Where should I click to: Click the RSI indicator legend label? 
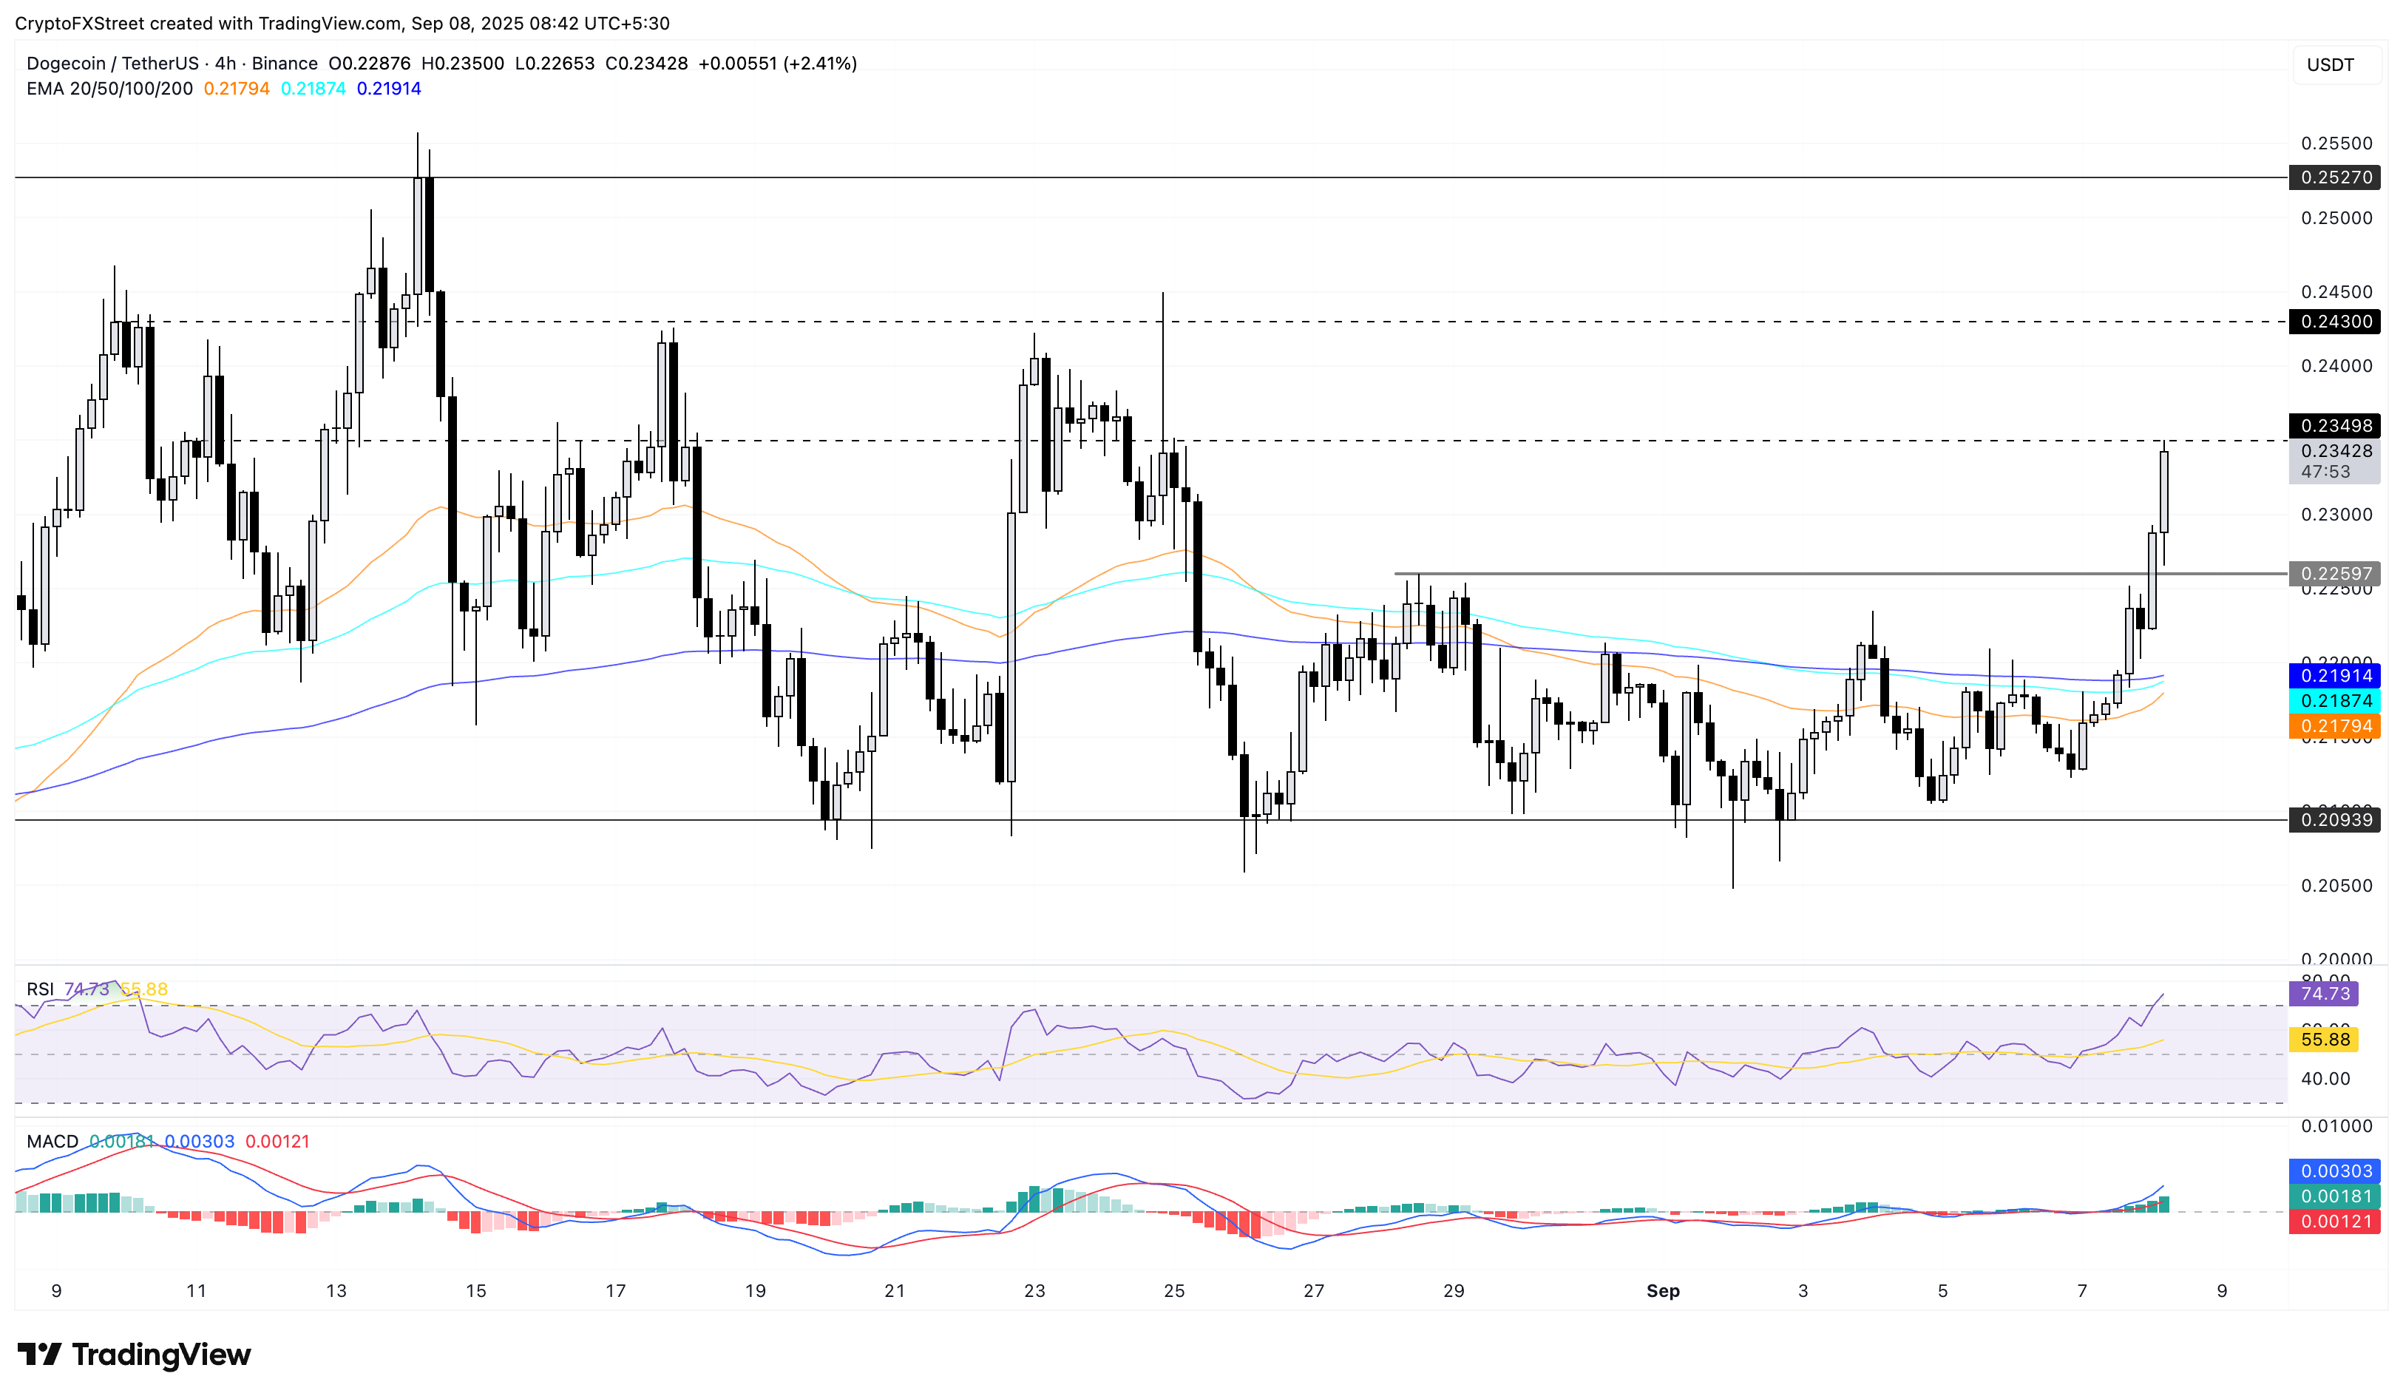pos(40,989)
